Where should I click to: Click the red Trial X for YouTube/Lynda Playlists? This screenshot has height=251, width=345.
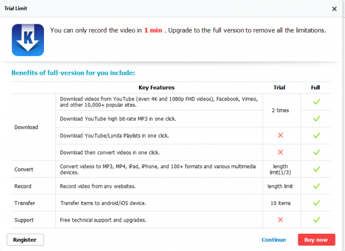280,135
